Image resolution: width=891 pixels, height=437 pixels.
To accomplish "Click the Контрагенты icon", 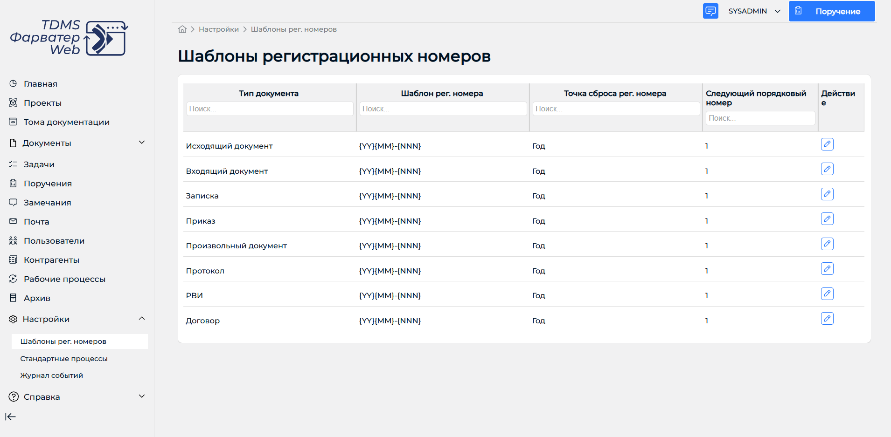I will pos(13,259).
